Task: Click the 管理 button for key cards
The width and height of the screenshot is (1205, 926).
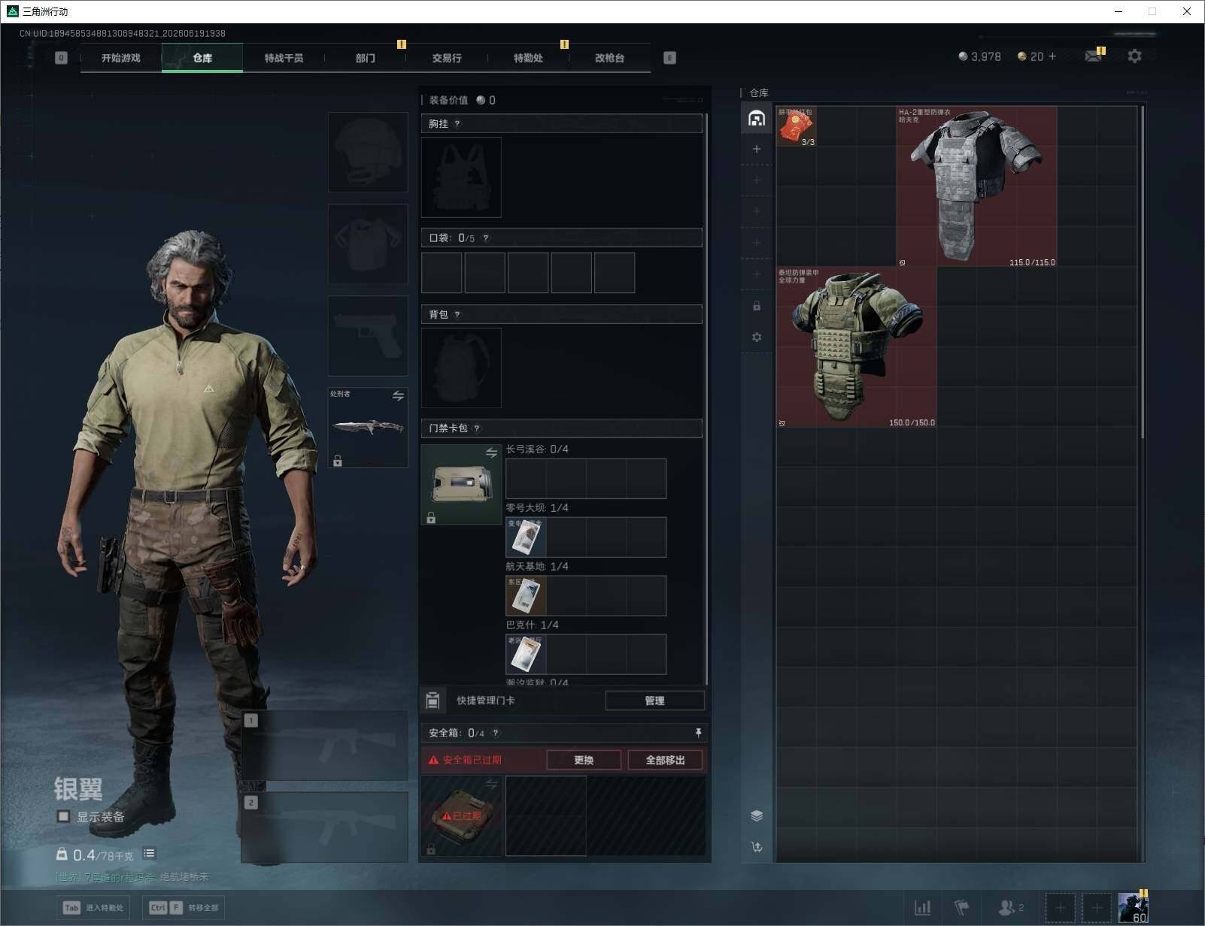Action: [654, 701]
